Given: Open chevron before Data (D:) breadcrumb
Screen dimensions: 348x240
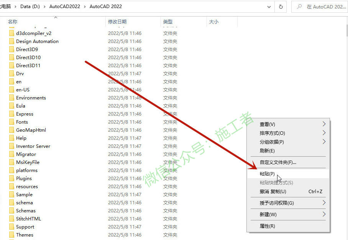Looking at the screenshot, I should 16,7.
